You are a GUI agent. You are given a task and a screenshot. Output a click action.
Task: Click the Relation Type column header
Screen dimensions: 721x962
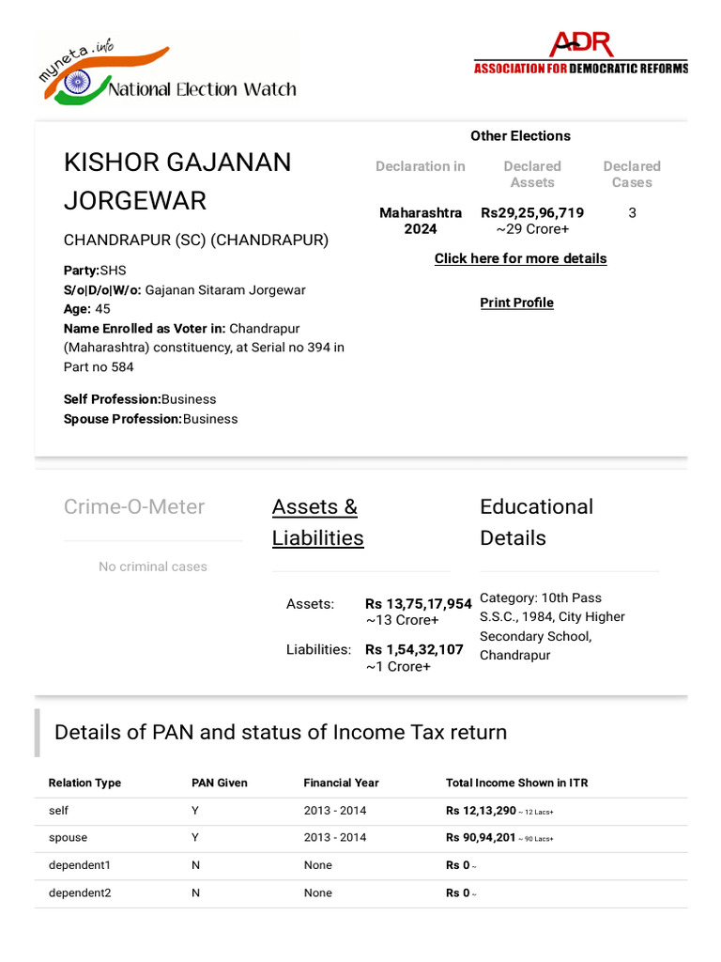[x=84, y=783]
